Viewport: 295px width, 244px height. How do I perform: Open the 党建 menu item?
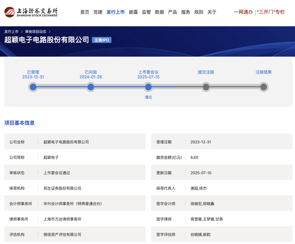pos(98,12)
